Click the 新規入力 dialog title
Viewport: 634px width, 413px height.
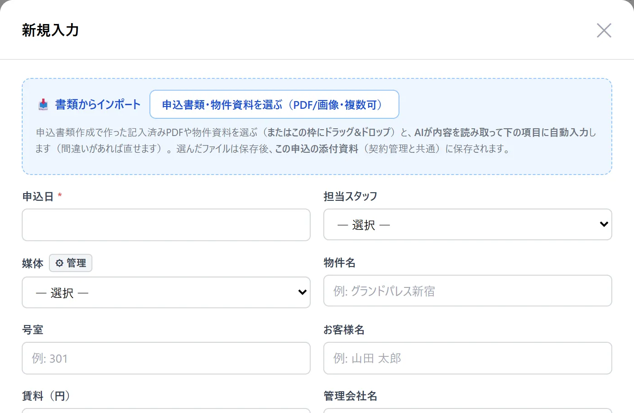pos(51,30)
